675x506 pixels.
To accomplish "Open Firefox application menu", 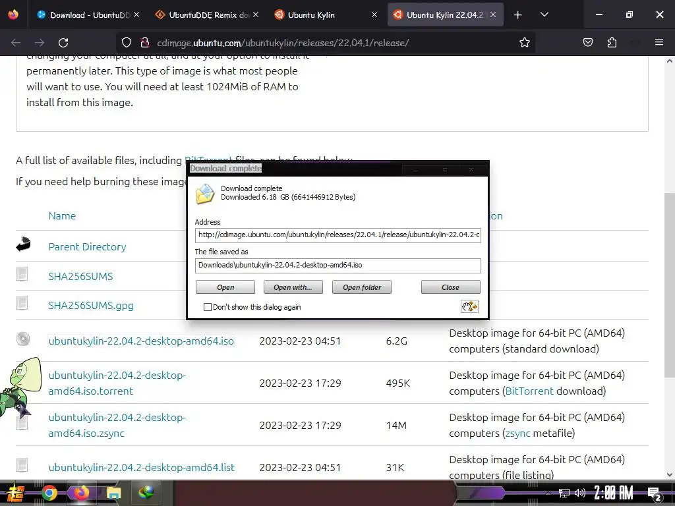I will (659, 42).
